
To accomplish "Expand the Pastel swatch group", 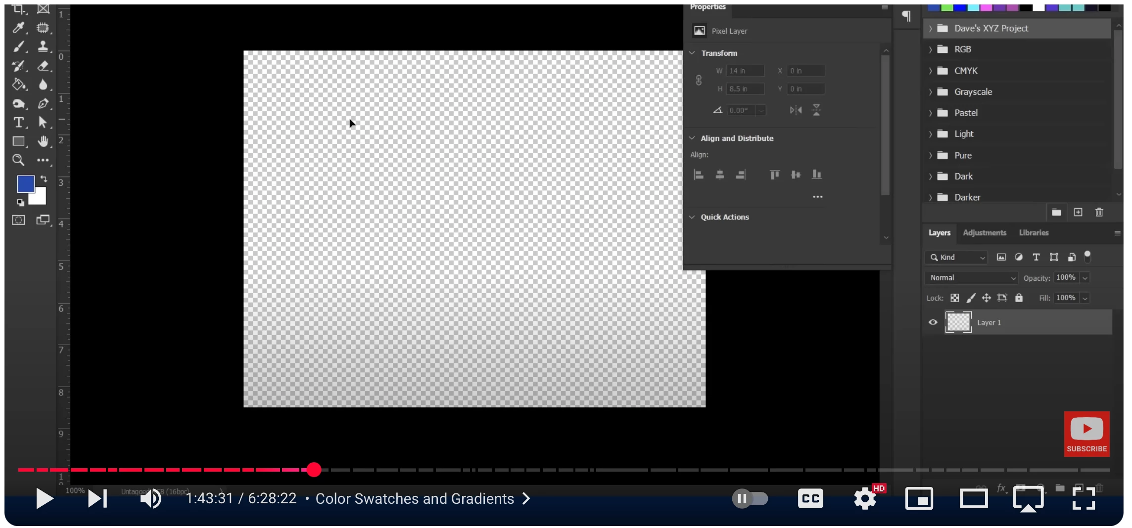I will tap(930, 113).
